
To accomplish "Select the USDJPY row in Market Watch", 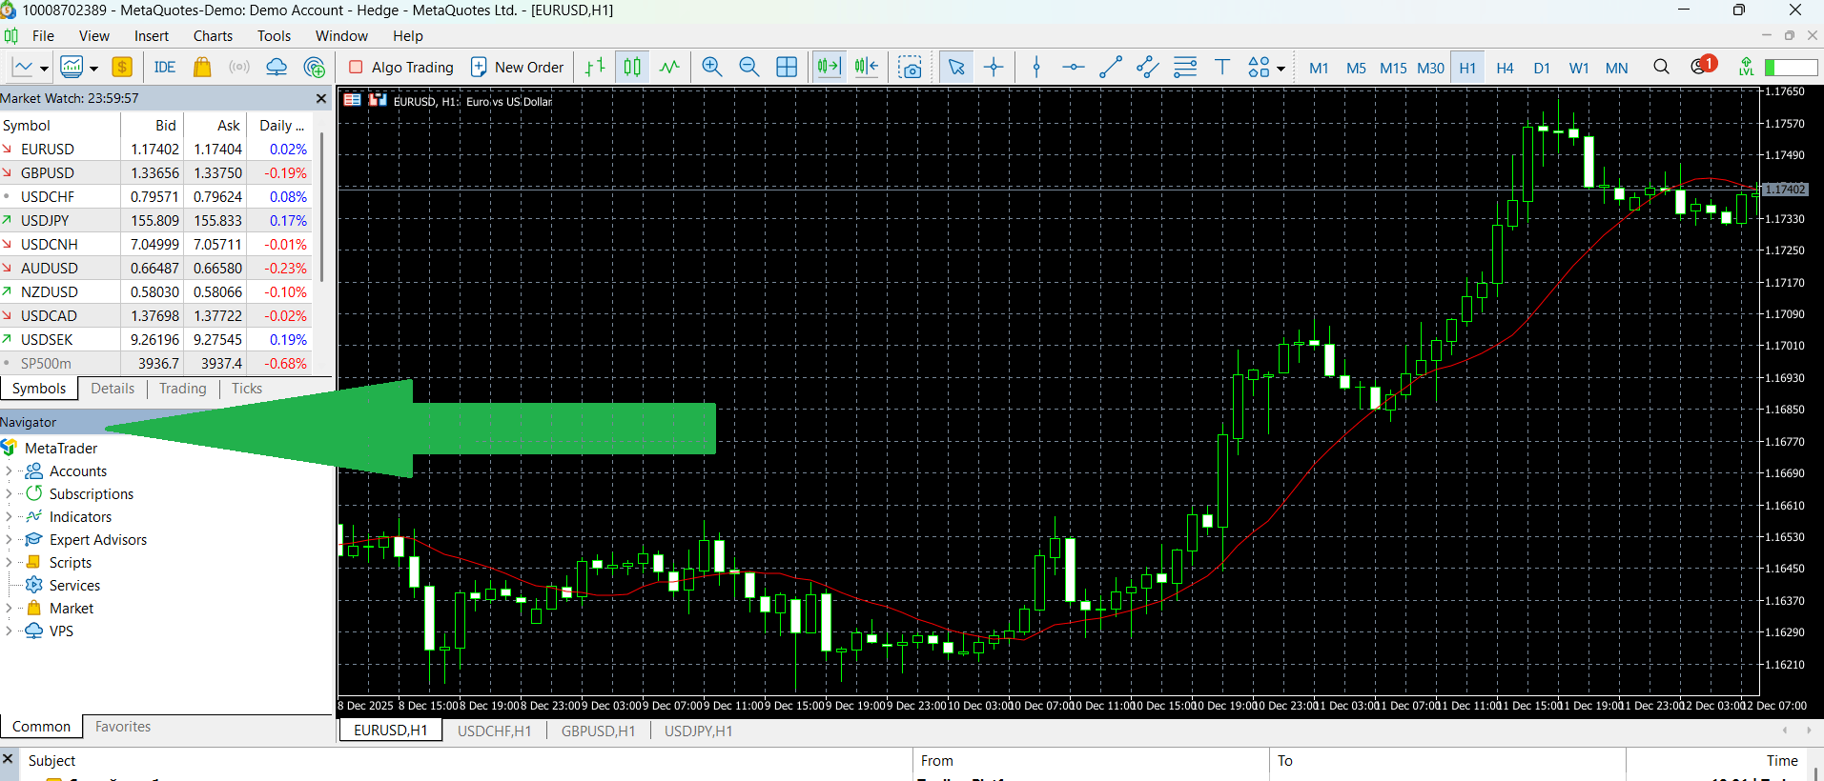I will (x=45, y=220).
